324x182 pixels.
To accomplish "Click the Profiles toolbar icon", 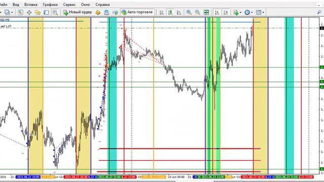I will point(7,12).
